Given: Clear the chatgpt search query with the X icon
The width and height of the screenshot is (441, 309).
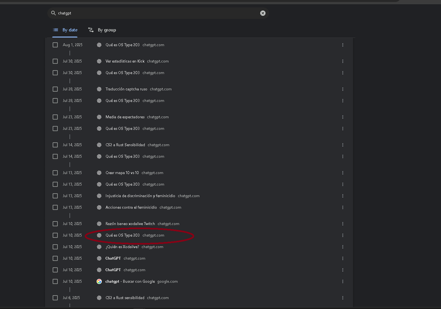Looking at the screenshot, I should click(x=263, y=13).
